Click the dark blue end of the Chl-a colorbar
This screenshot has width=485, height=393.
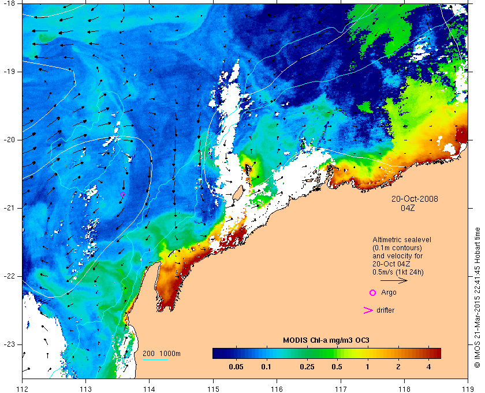tap(217, 353)
